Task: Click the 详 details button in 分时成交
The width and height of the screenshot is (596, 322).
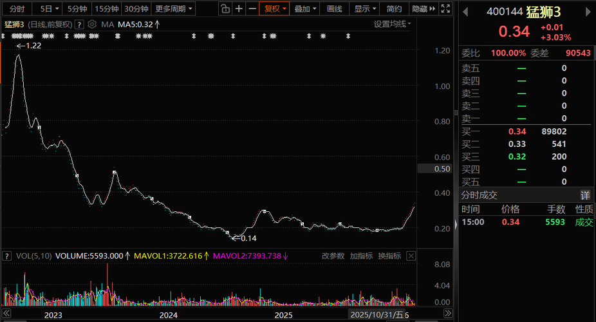Action: click(x=585, y=195)
